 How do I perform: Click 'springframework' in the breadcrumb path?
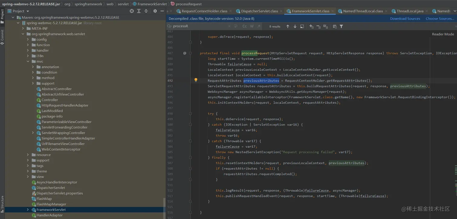pyautogui.click(x=88, y=4)
